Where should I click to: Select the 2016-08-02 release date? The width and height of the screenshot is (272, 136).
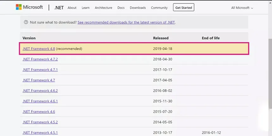tap(163, 90)
